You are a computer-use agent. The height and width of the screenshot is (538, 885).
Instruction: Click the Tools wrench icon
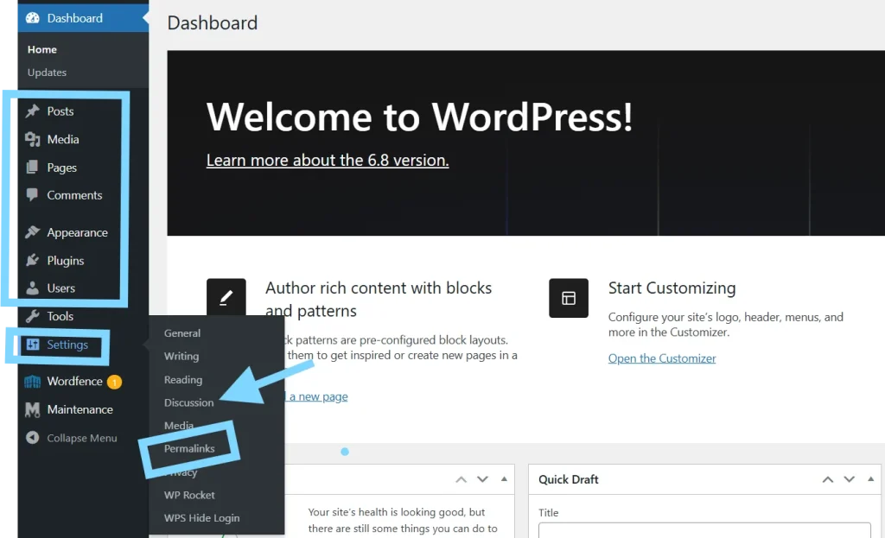33,316
